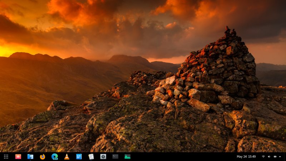Open the system monitor graph icon
The height and width of the screenshot is (161, 286).
pyautogui.click(x=127, y=157)
